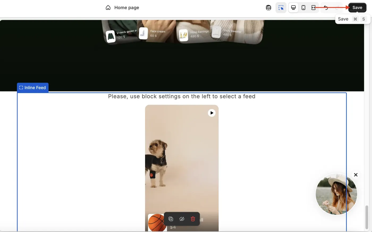Click the basketball product thumbnail
The width and height of the screenshot is (372, 232).
157,223
